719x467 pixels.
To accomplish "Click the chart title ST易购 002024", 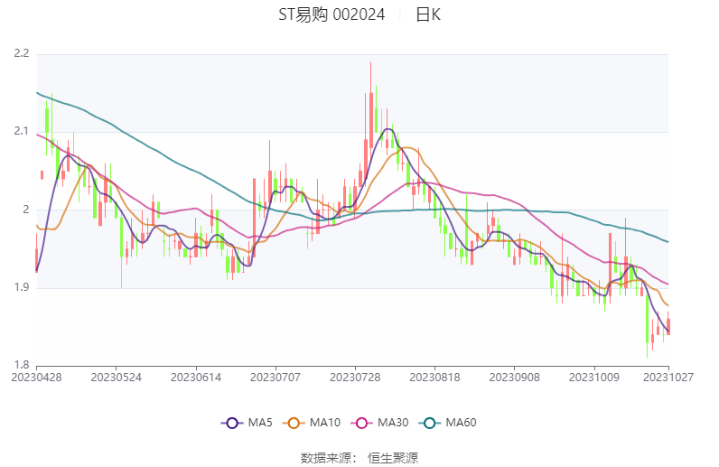I will pyautogui.click(x=331, y=14).
